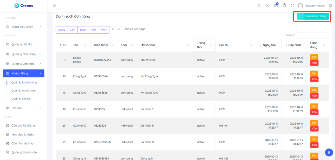Sort table by ID column header
The image size is (335, 160).
click(62, 45)
